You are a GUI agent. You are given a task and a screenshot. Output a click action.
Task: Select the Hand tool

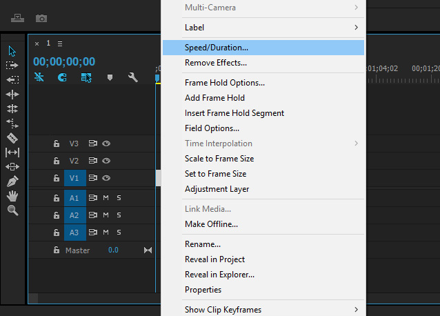12,196
